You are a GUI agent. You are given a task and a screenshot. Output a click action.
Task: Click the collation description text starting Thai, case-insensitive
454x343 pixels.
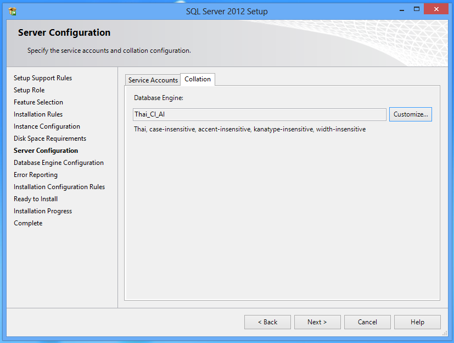point(250,129)
